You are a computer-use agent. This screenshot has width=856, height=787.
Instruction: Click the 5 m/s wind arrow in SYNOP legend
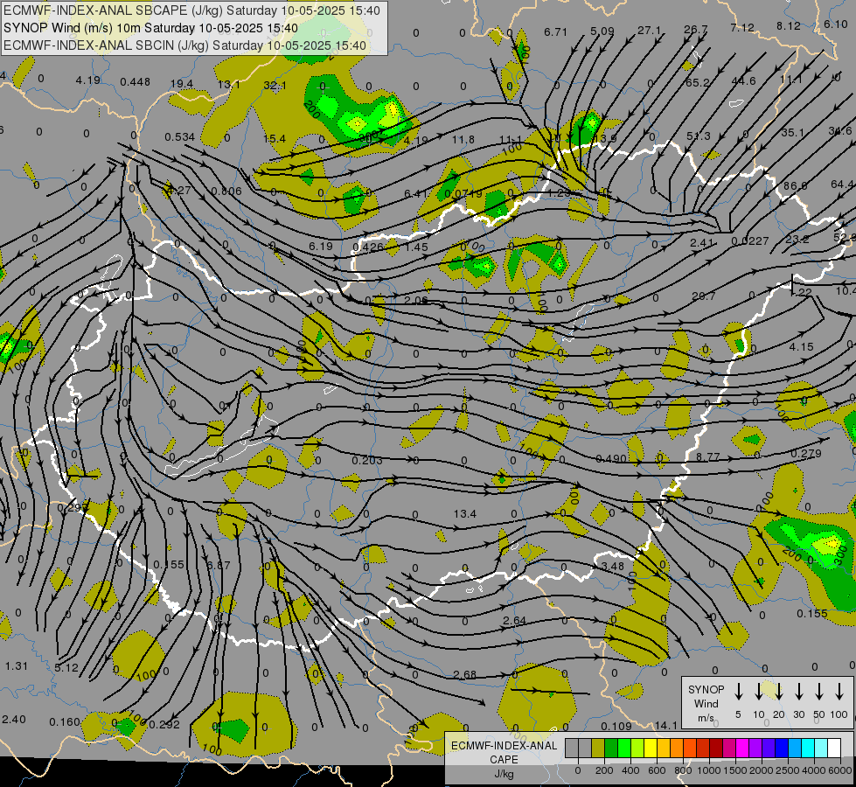(x=738, y=692)
